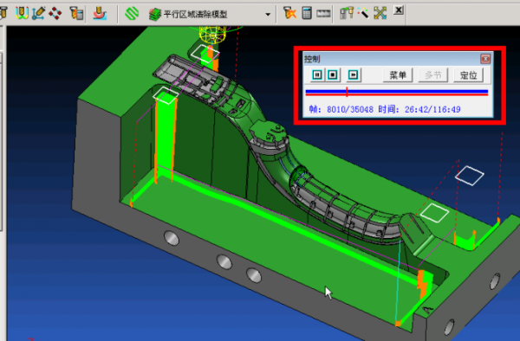Click the ruler measure icon

323,14
